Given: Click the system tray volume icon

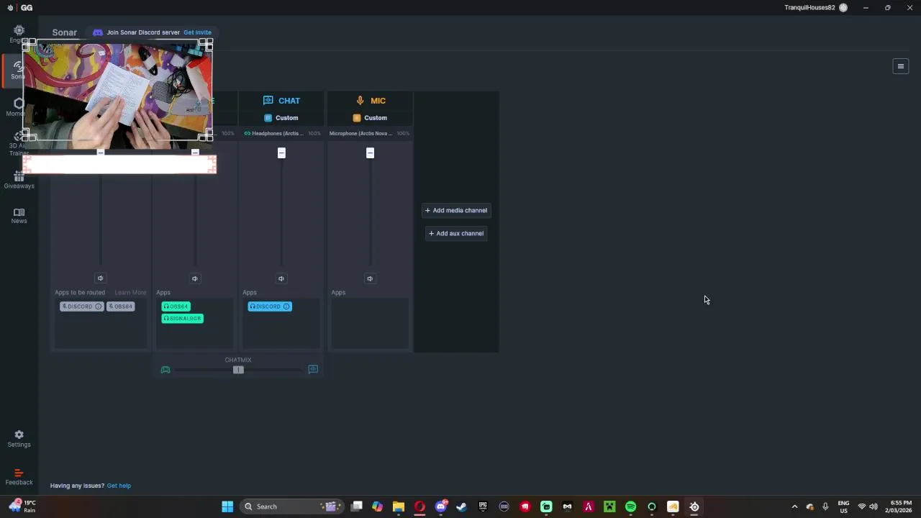Looking at the screenshot, I should click(875, 506).
